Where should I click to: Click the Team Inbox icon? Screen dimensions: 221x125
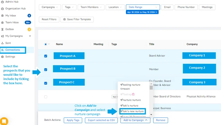click(x=2, y=22)
